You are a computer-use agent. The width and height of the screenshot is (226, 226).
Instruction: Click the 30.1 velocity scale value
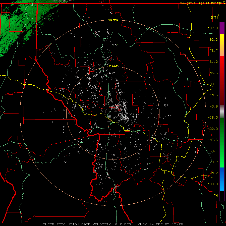click(214, 84)
